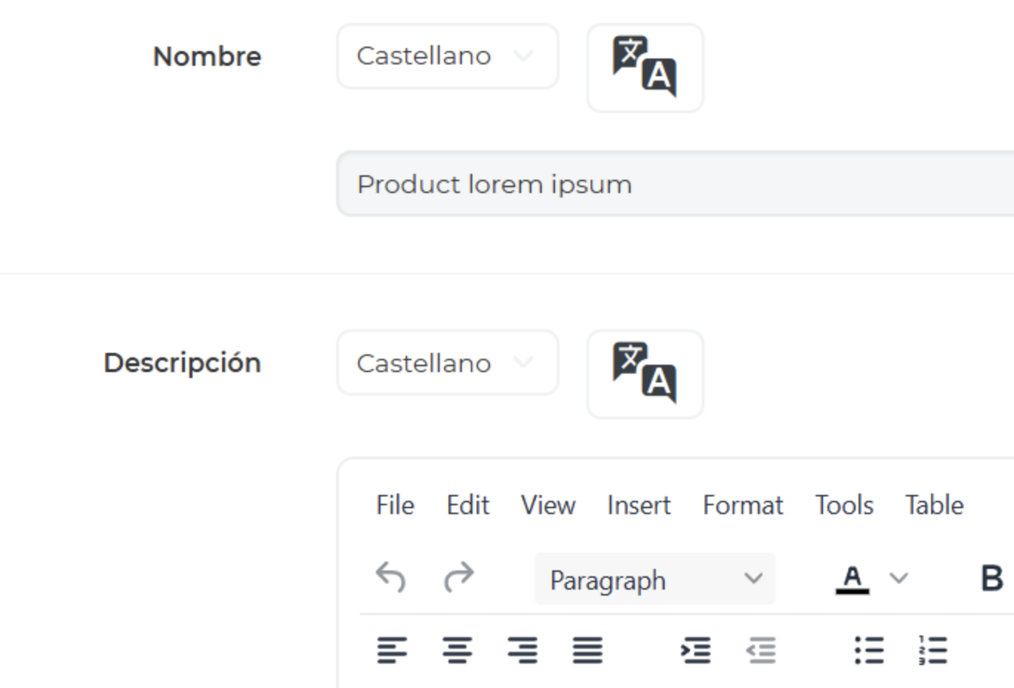Screen dimensions: 1014x688
Task: Open the Edit menu
Action: click(x=468, y=505)
